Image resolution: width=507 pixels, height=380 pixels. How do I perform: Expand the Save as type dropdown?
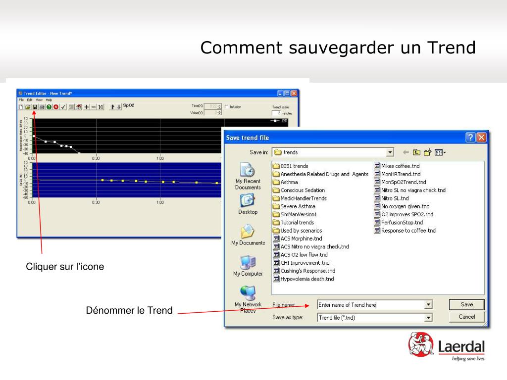pyautogui.click(x=428, y=318)
